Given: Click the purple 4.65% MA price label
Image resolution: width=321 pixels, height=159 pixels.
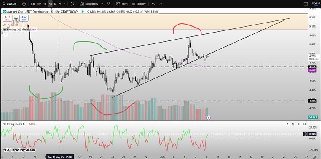Looking at the screenshot, I should pyautogui.click(x=312, y=71).
